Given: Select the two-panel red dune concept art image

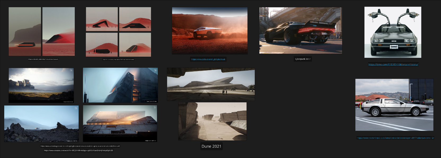Looking at the screenshot, I should [x=42, y=32].
